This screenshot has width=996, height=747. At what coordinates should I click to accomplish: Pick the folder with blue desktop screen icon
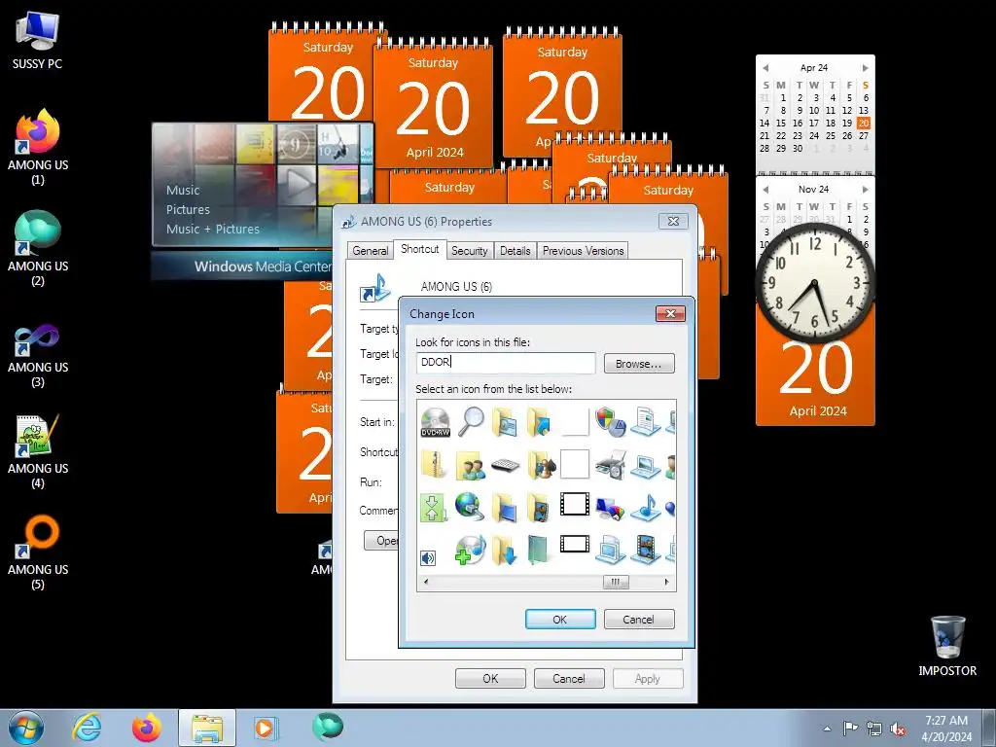505,508
